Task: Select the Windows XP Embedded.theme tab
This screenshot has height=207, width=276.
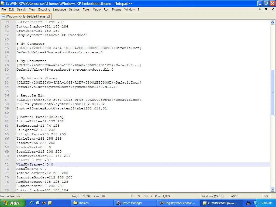Action: [26, 16]
